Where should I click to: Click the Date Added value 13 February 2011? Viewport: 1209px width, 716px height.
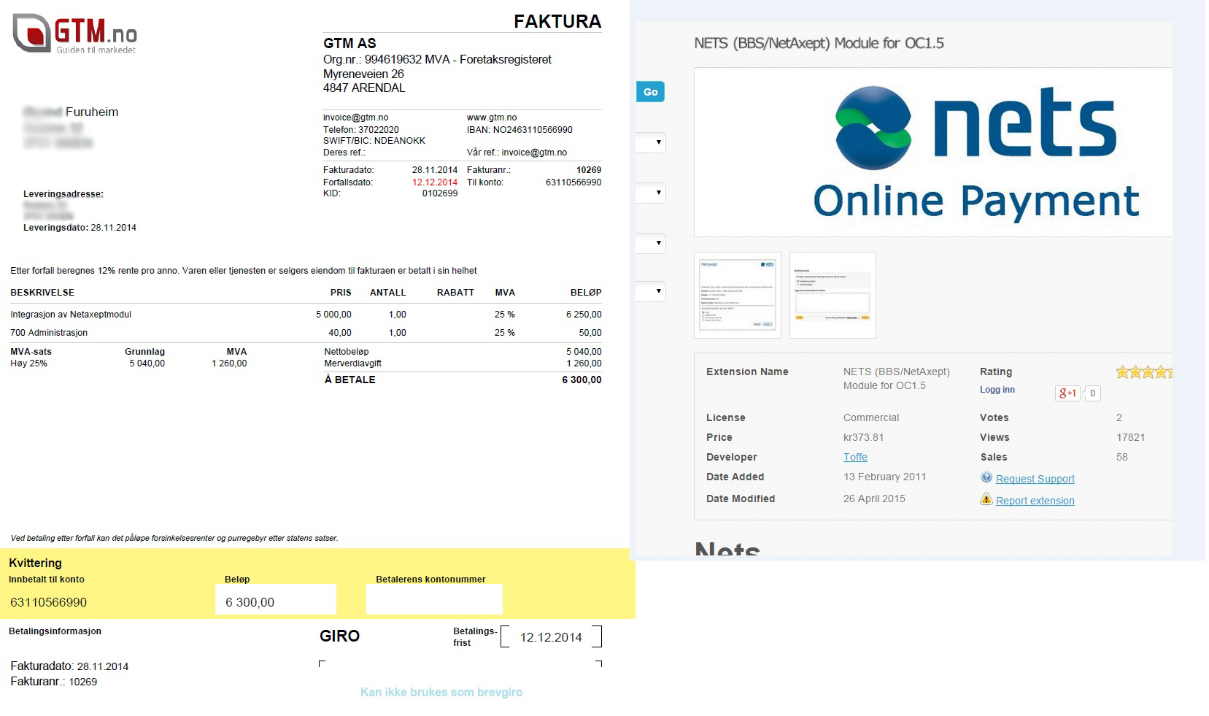[x=884, y=477]
